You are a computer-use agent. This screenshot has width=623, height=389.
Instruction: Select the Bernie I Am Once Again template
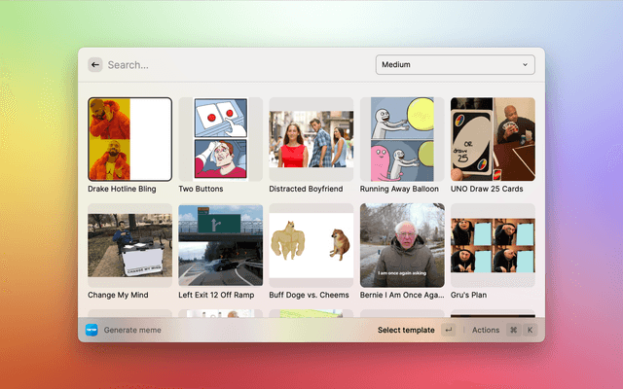[401, 245]
